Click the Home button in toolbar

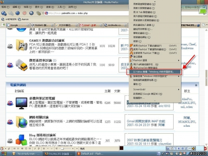click(31, 13)
